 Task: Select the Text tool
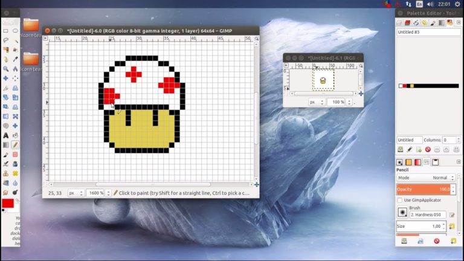5,135
